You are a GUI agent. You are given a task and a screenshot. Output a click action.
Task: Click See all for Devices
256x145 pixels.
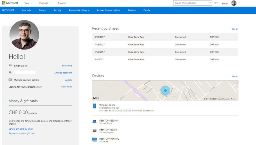coord(235,77)
